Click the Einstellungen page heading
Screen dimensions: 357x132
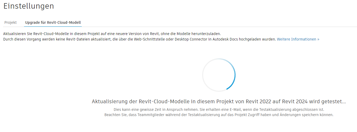[x=29, y=6]
